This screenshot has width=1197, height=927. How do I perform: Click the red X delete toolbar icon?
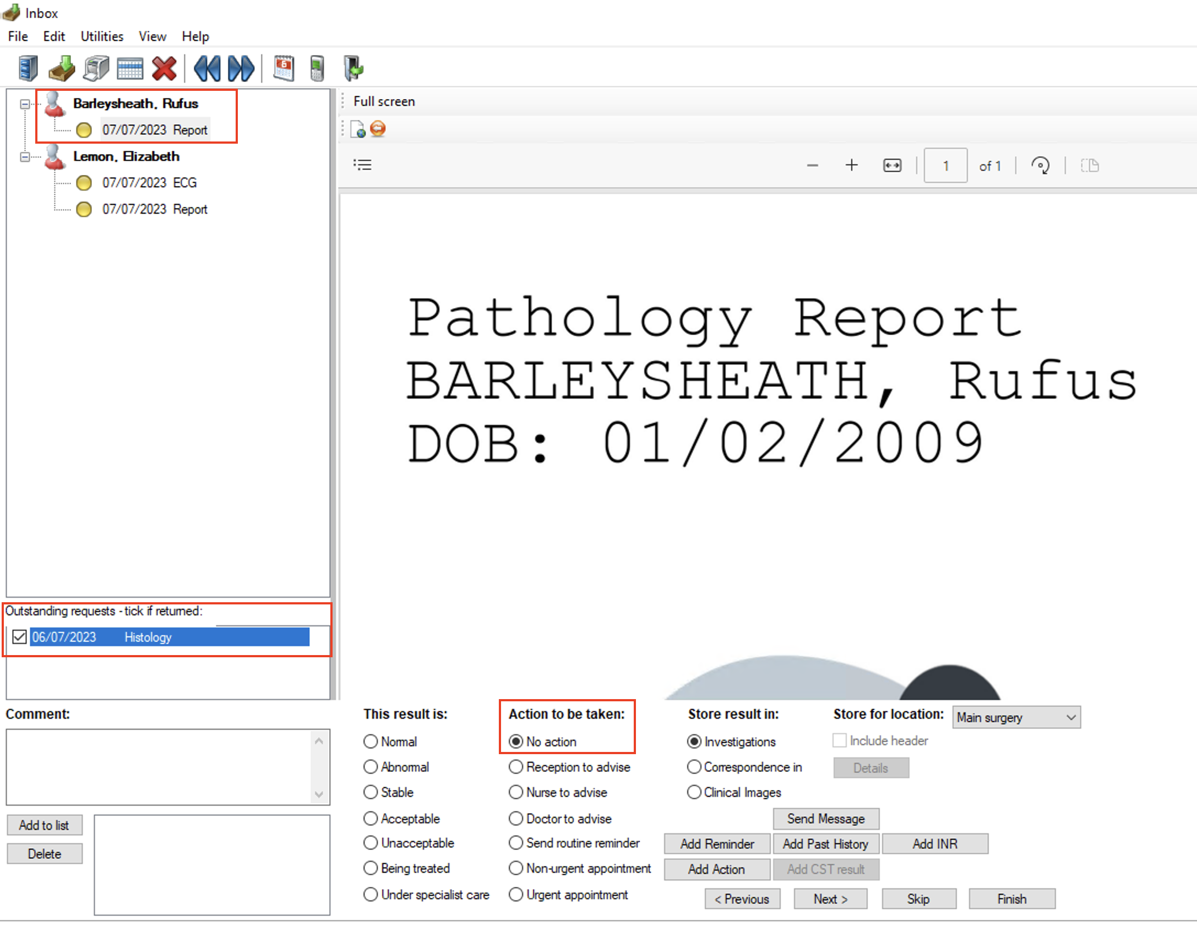point(164,69)
